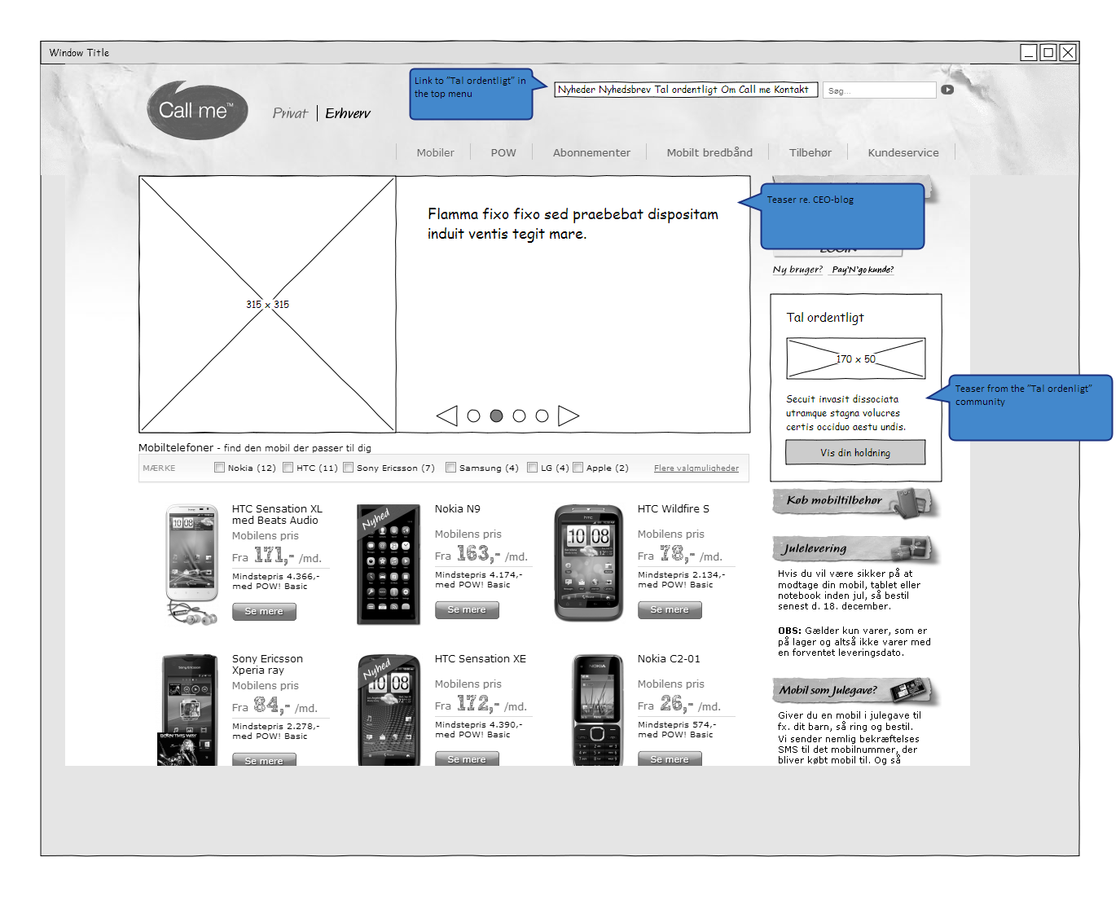The height and width of the screenshot is (897, 1120).
Task: Click Se mere for Sony Ericsson Xperia ray
Action: [264, 759]
